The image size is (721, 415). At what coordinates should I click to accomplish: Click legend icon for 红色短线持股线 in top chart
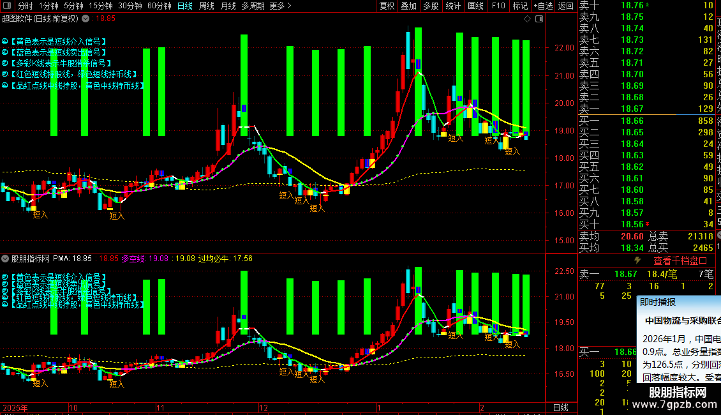4,74
